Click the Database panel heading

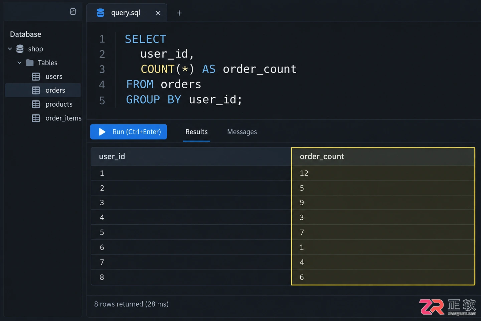point(25,34)
